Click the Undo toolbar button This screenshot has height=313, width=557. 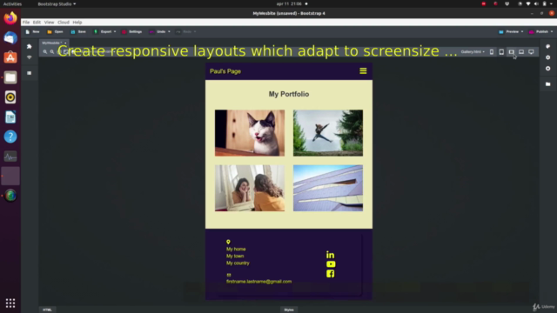tap(158, 31)
